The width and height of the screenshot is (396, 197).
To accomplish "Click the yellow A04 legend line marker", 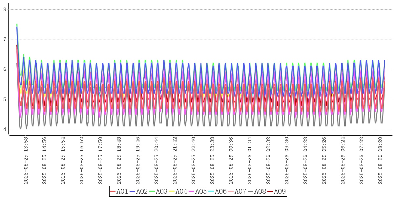I will coord(171,191).
